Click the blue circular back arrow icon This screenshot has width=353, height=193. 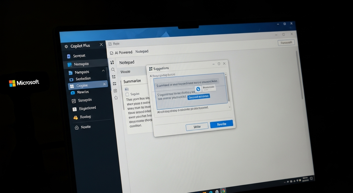[198, 89]
